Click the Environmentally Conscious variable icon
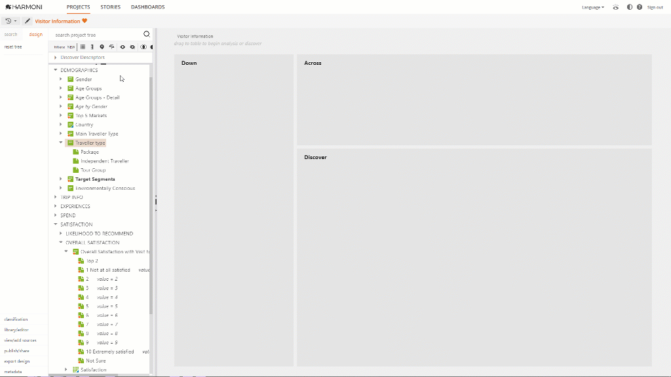The image size is (671, 377). tap(71, 188)
